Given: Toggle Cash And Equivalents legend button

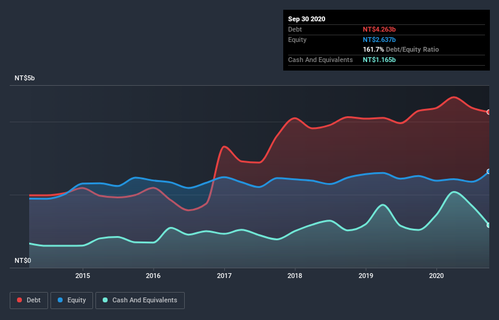Looking at the screenshot, I should click(140, 301).
